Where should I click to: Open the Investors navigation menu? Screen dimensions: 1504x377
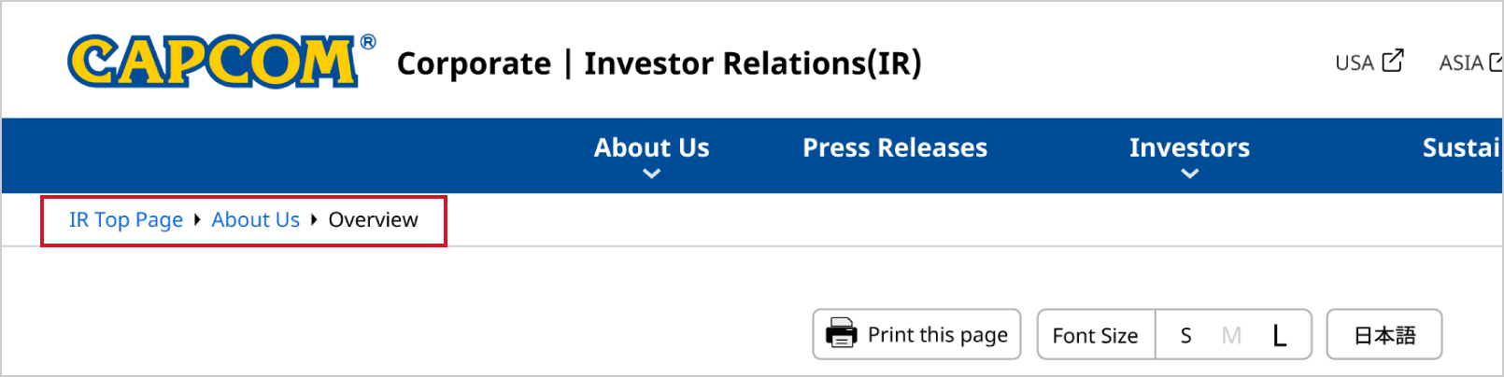pos(1189,147)
